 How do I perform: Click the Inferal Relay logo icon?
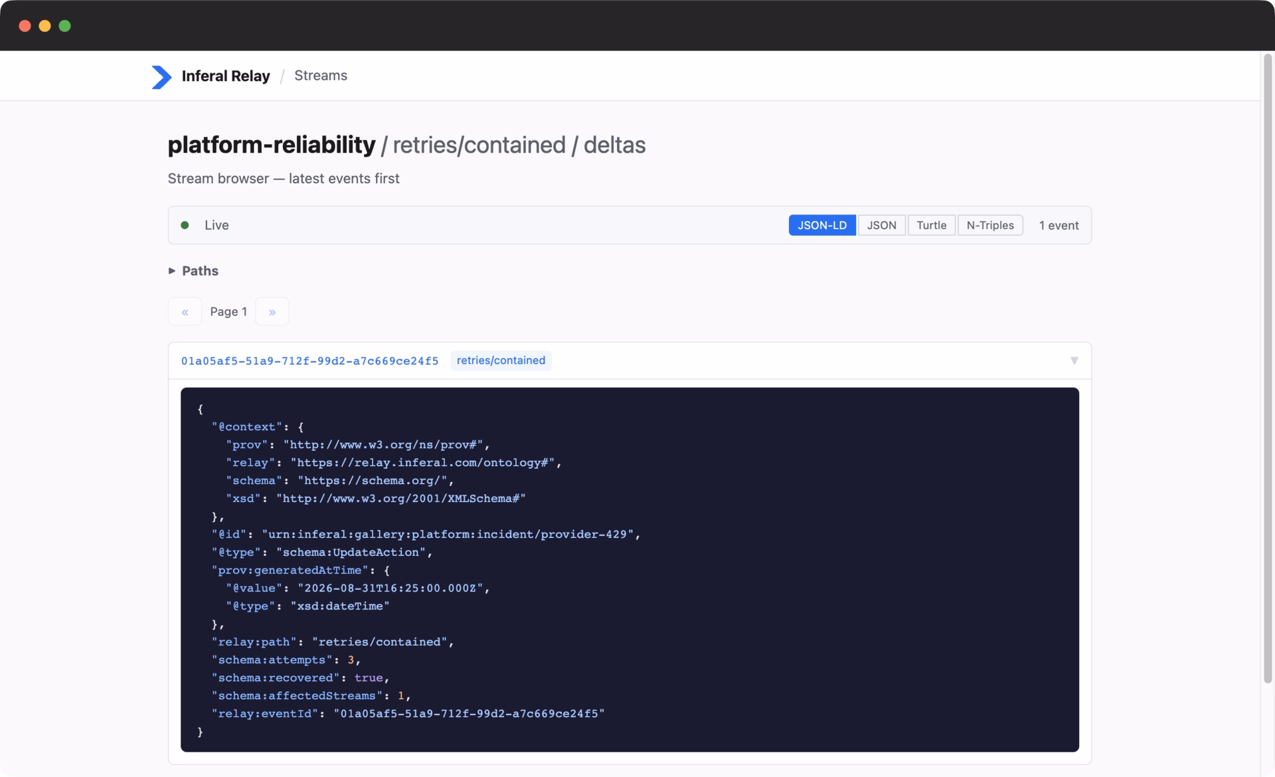point(161,76)
